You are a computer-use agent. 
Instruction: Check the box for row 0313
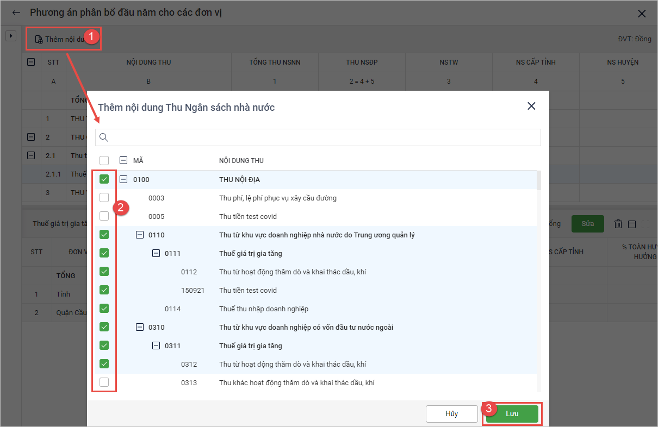click(x=104, y=382)
